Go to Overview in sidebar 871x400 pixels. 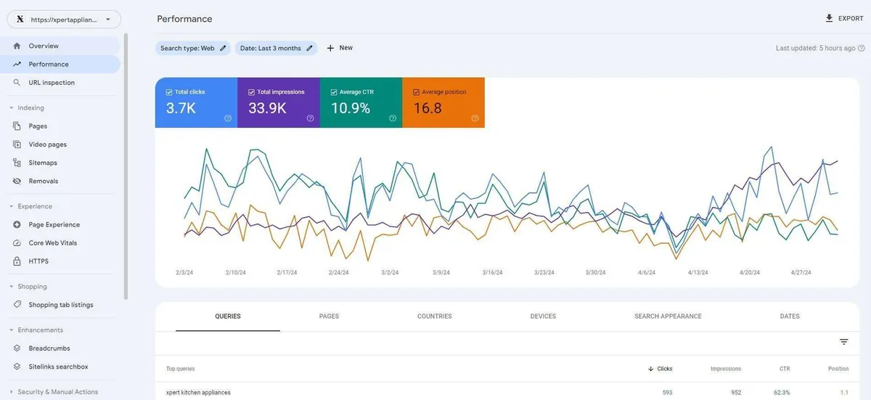click(x=61, y=46)
